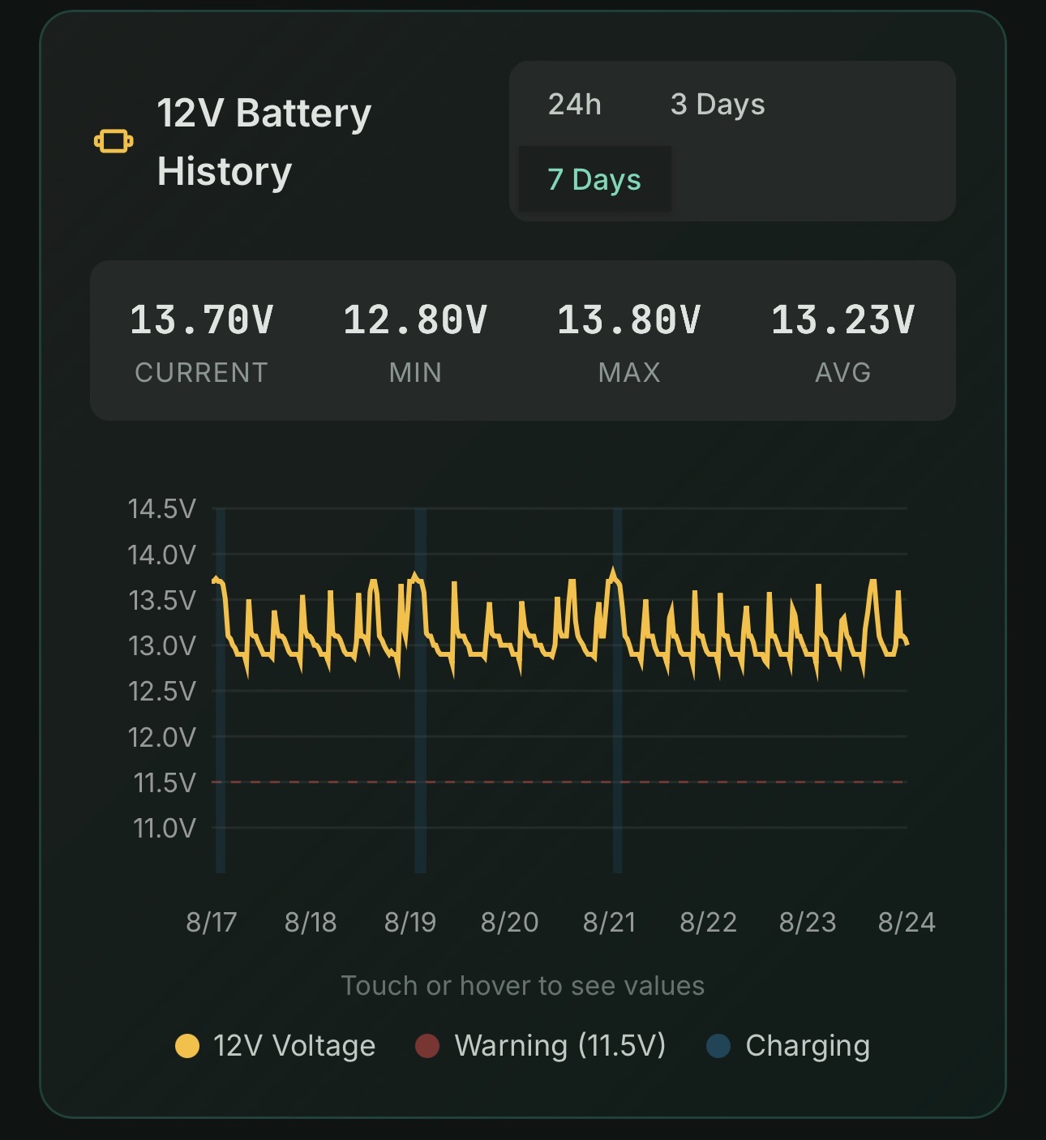This screenshot has height=1140, width=1046.
Task: Select the 3 Days range tab
Action: 718,105
